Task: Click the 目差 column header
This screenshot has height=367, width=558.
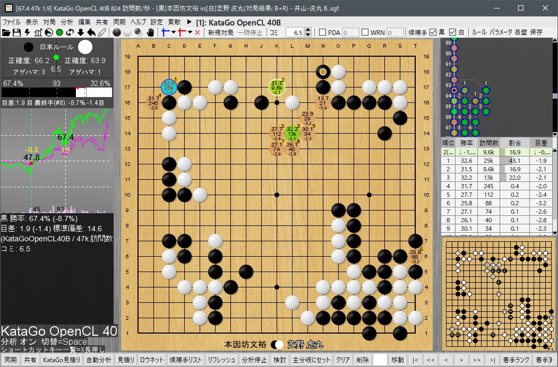Action: click(x=541, y=143)
